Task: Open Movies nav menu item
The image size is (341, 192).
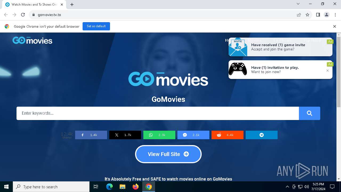Action: click(x=254, y=40)
